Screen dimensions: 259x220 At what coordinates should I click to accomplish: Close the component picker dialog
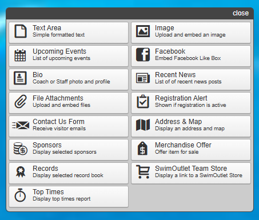click(x=241, y=13)
